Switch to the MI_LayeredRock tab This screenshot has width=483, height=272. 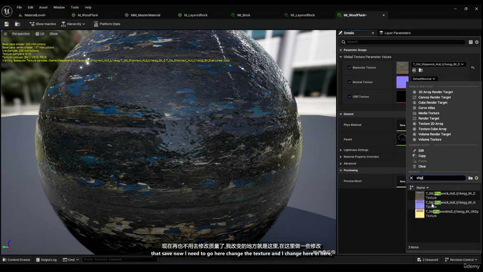point(302,15)
